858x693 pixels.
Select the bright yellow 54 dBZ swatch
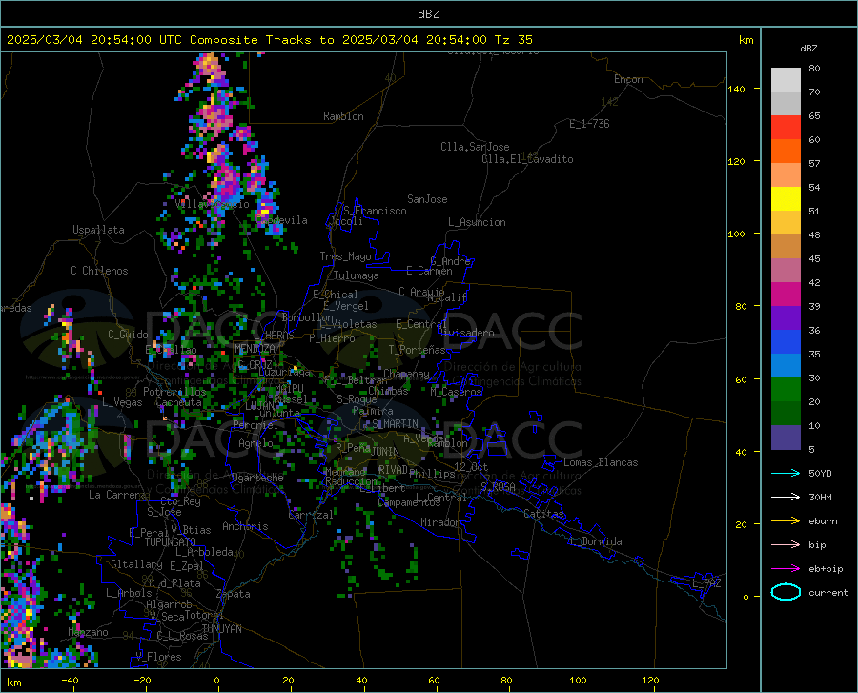tap(786, 199)
